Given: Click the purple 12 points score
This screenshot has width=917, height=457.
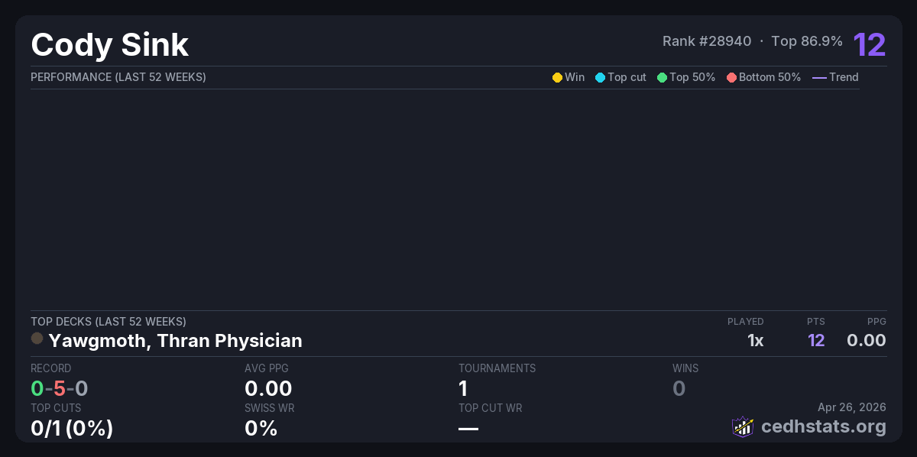Looking at the screenshot, I should click(870, 45).
